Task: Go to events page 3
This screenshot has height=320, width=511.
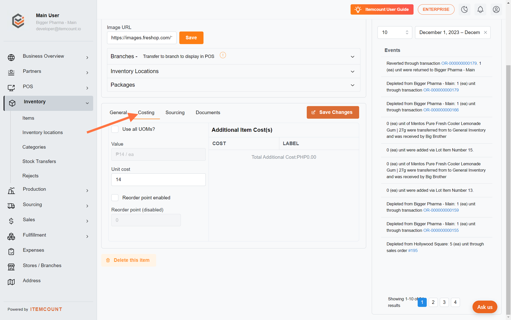Action: click(444, 302)
